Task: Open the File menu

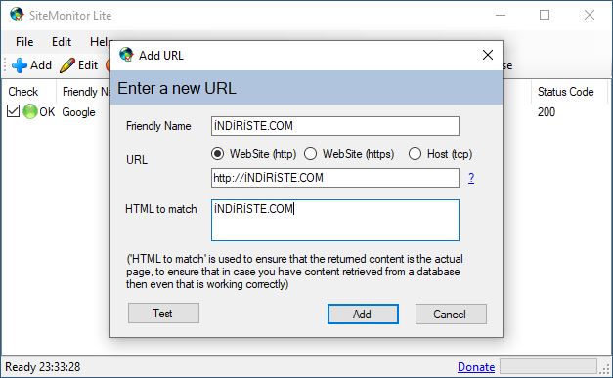Action: (x=24, y=42)
